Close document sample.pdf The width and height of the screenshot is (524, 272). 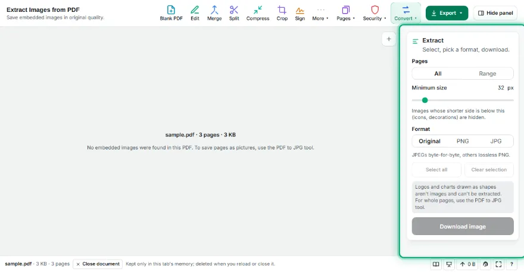tap(98, 264)
